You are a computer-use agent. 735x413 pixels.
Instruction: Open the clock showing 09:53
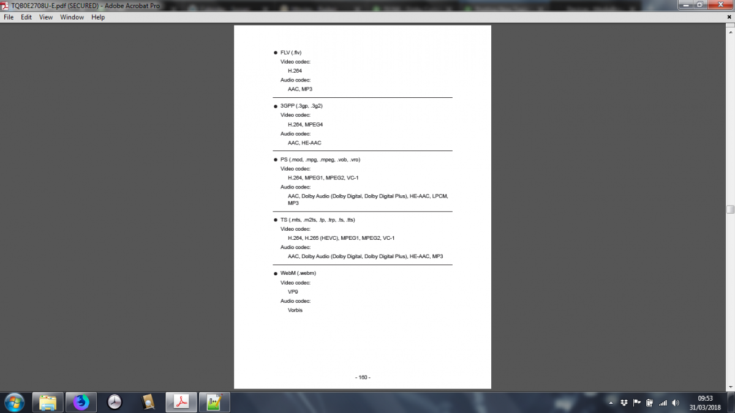[x=705, y=402]
